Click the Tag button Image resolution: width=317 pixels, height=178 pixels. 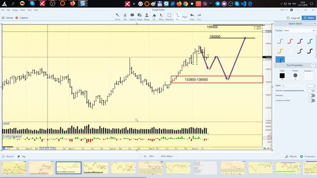pos(21,156)
